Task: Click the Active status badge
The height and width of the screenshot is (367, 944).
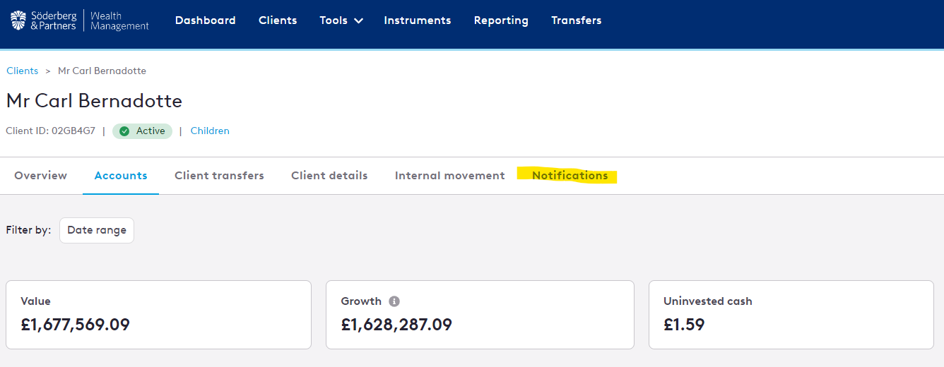Action: click(142, 131)
